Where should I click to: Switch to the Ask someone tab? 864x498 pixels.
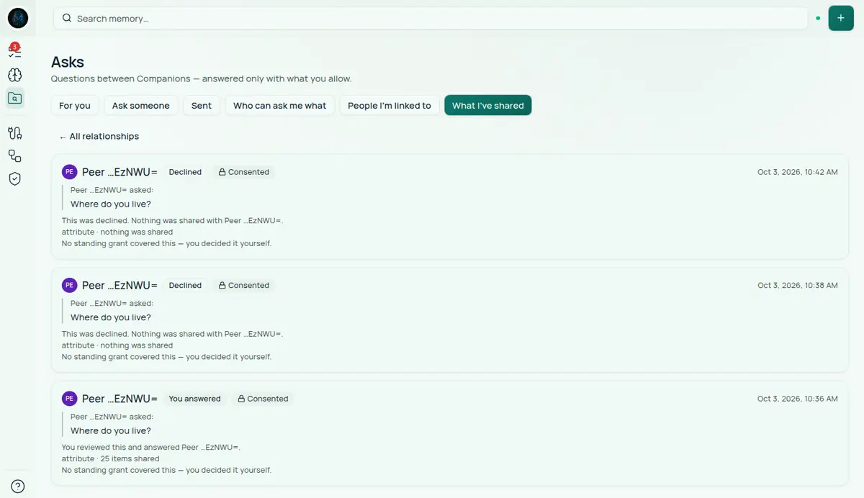pos(141,105)
